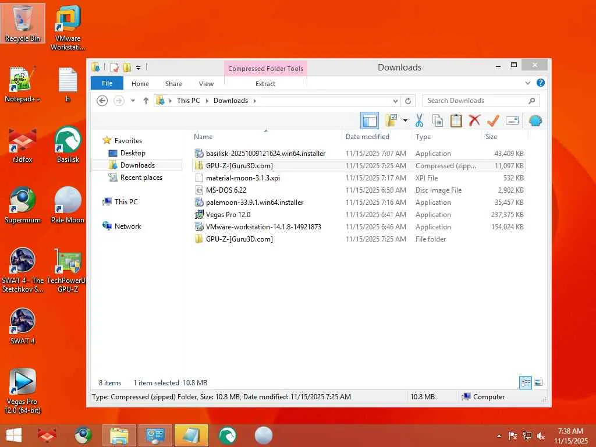Sort by Date modified column header
This screenshot has width=596, height=447.
point(377,137)
